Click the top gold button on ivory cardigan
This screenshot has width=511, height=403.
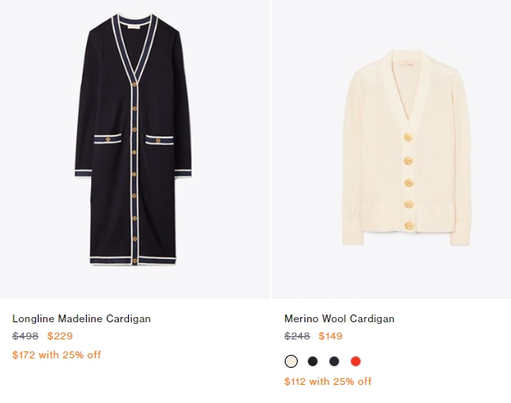(408, 137)
